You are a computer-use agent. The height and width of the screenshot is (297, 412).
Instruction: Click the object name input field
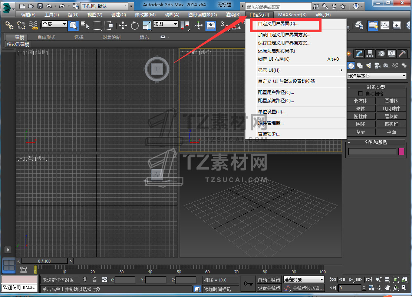372,151
